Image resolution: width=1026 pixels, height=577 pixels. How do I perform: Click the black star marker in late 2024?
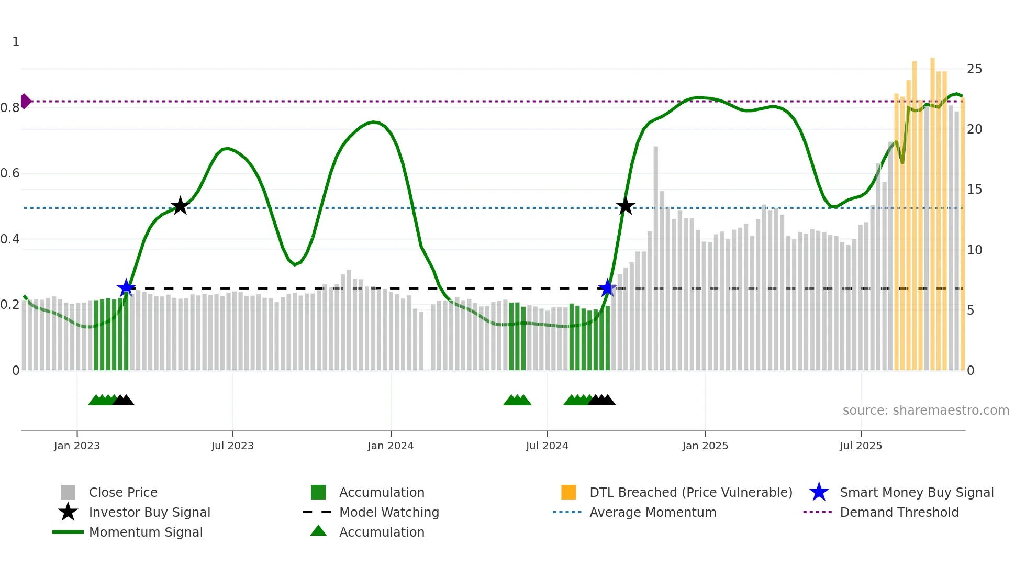(x=625, y=206)
